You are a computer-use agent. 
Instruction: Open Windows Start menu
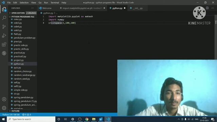(x=3, y=119)
